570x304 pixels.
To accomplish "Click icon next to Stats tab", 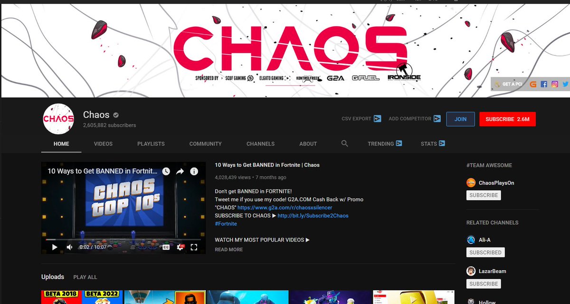I will pyautogui.click(x=442, y=143).
